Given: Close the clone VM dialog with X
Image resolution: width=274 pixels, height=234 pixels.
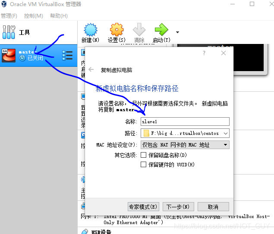Looking at the screenshot, I should [224, 53].
